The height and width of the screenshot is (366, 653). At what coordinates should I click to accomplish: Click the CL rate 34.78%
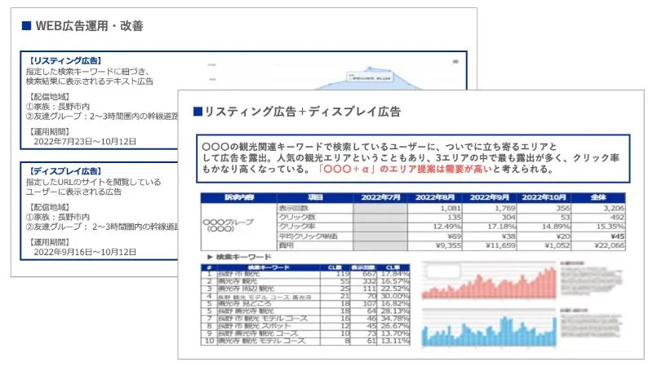click(x=395, y=319)
